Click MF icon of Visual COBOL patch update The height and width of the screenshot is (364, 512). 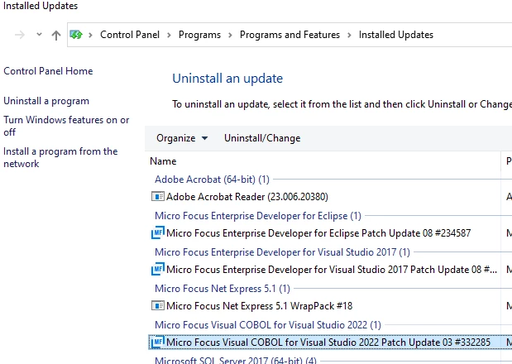pos(158,342)
